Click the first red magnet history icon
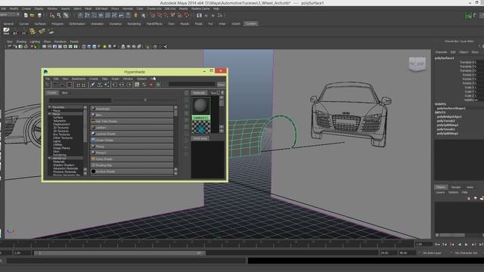 [153, 15]
